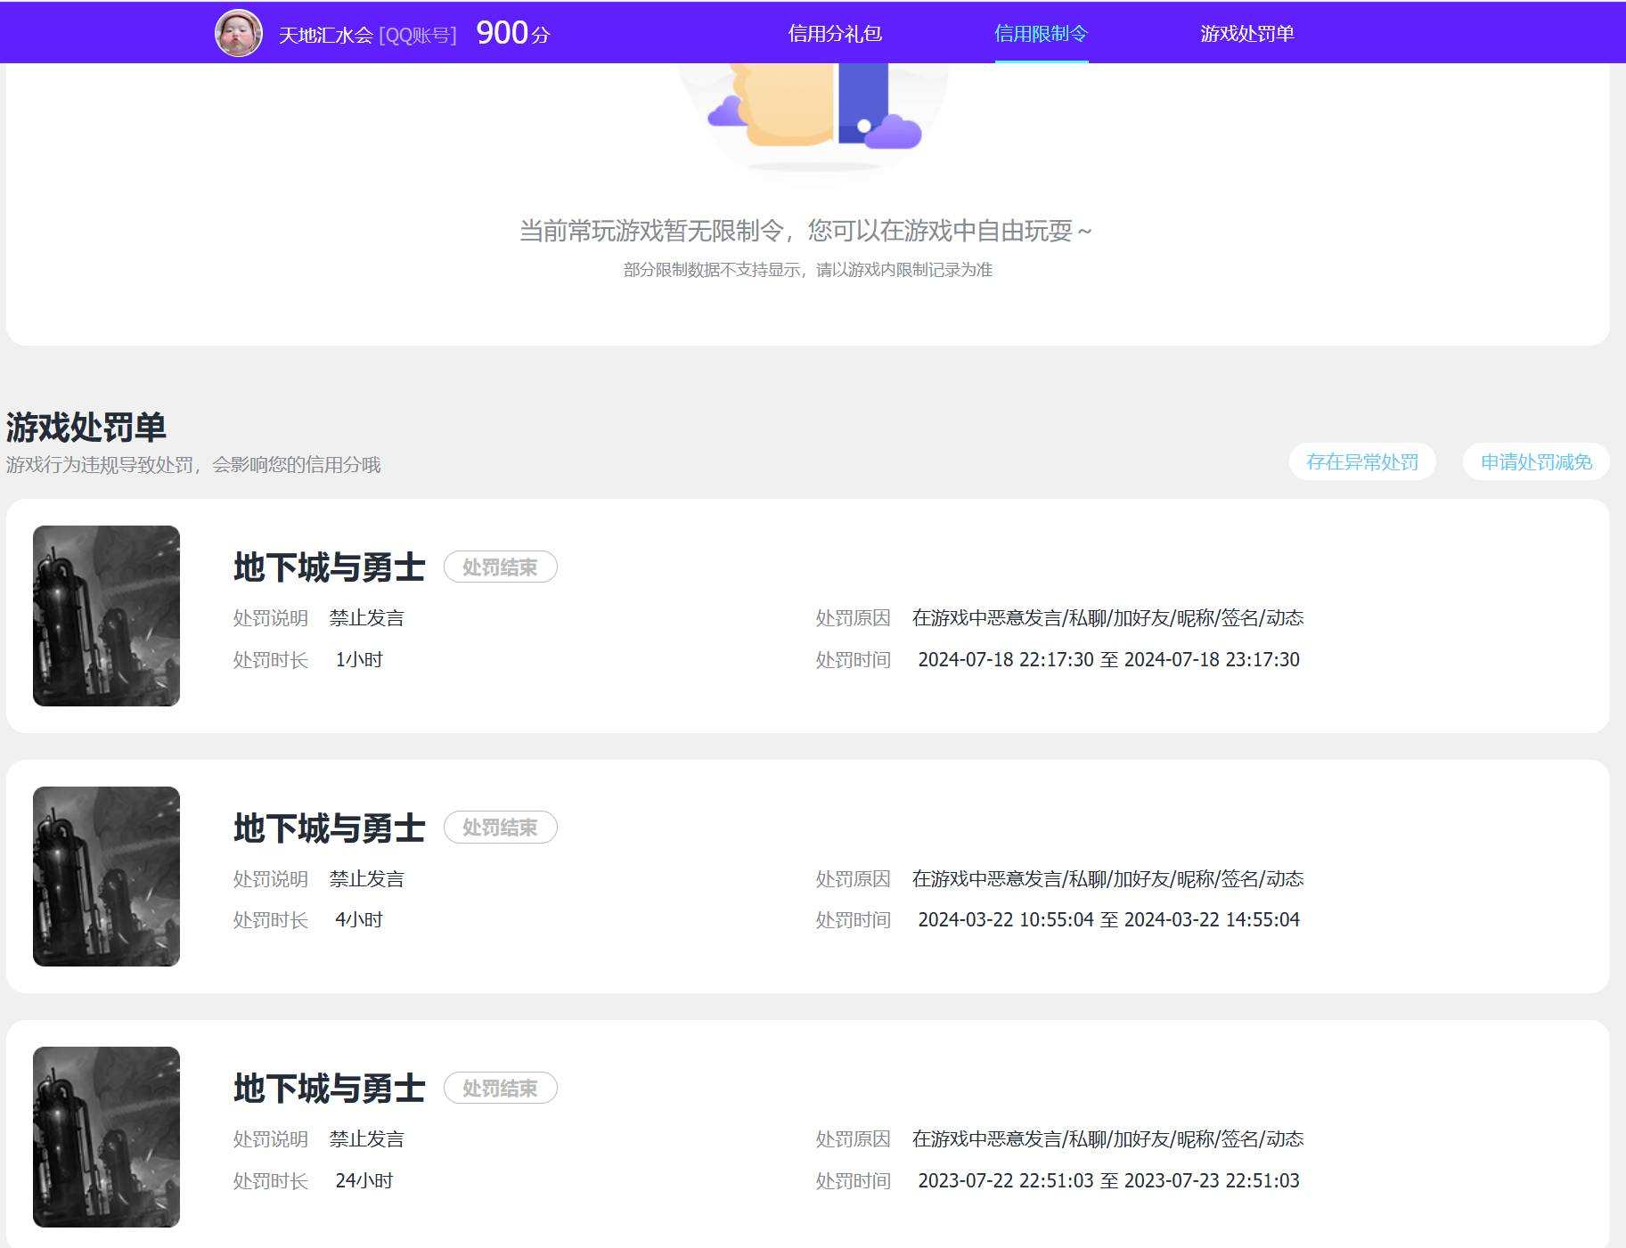Click the [QQ账号] label in header
This screenshot has height=1248, width=1626.
click(418, 35)
